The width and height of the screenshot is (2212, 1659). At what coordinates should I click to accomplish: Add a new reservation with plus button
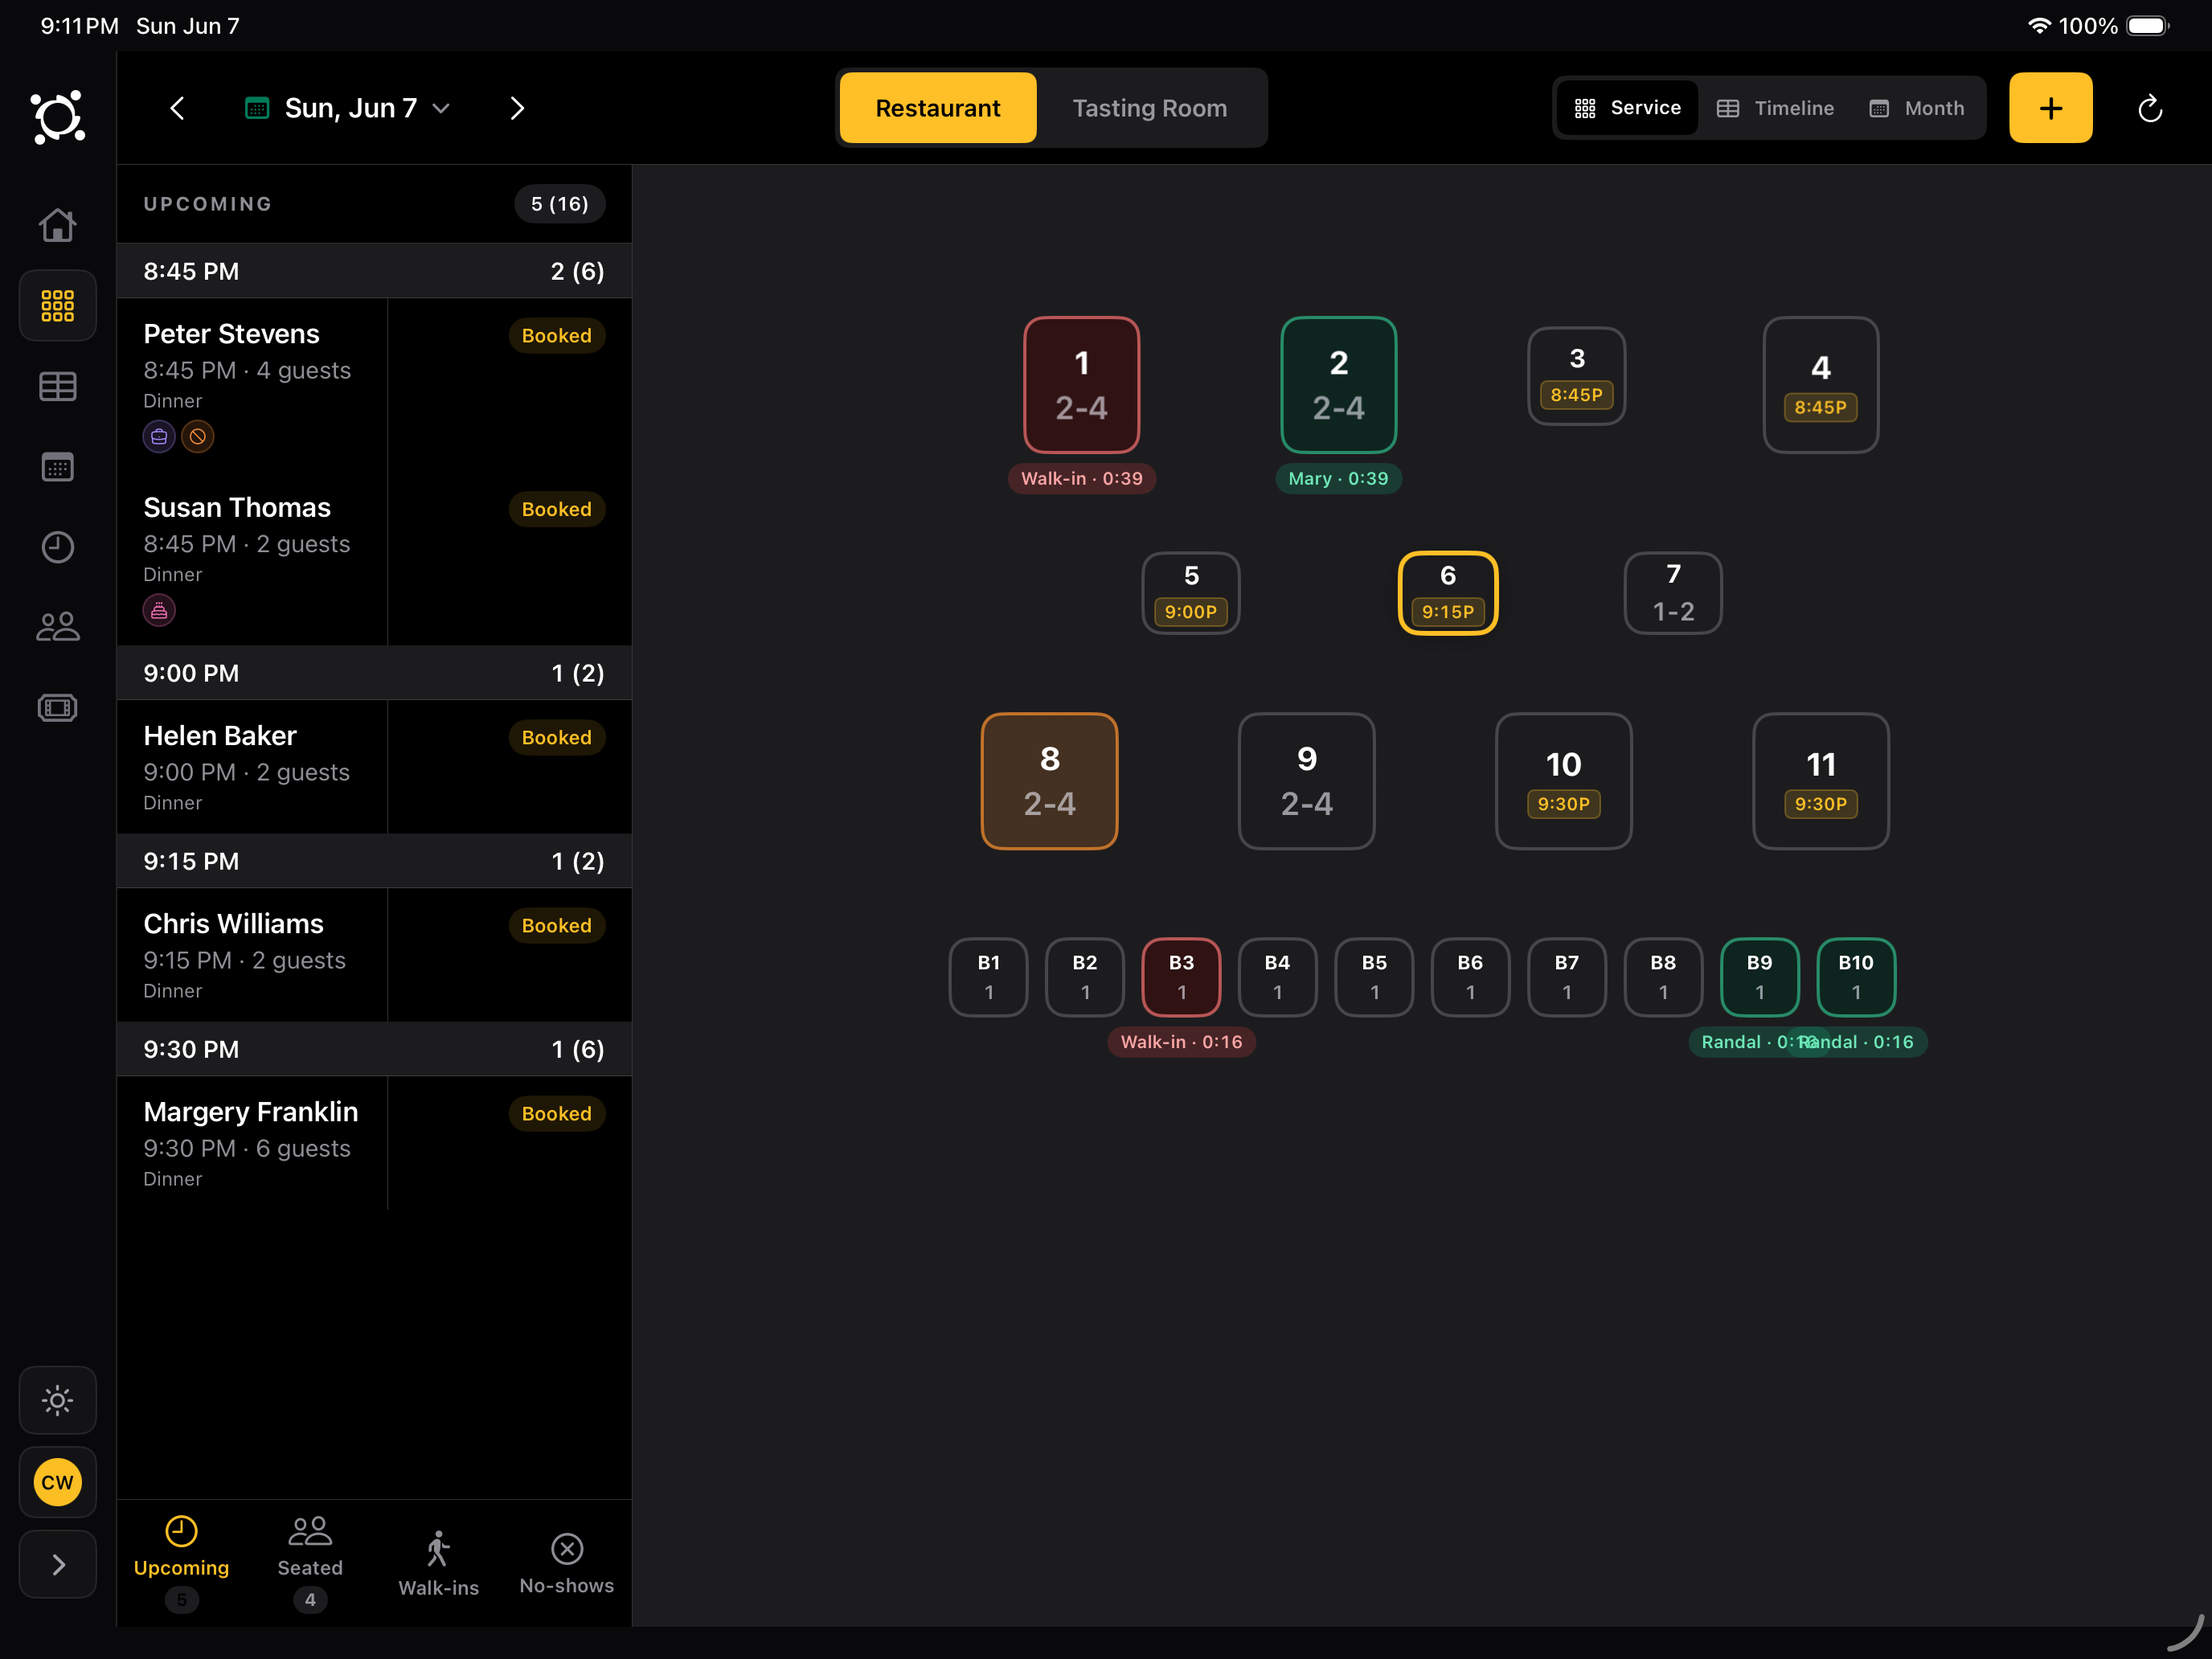pyautogui.click(x=2050, y=108)
